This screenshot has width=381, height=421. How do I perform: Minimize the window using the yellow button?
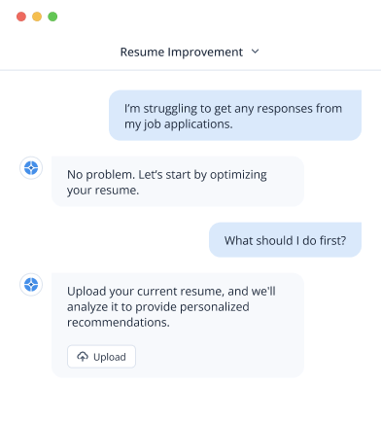(x=37, y=17)
